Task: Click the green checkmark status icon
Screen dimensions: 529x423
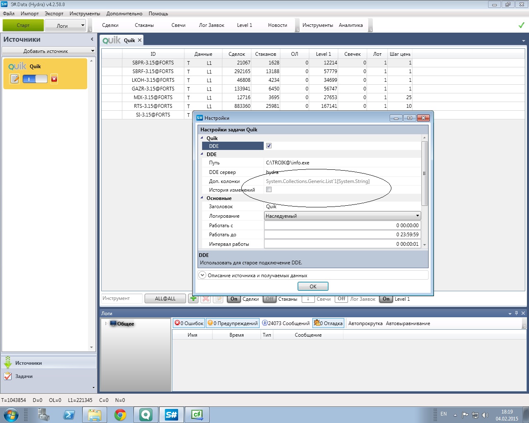Action: [522, 25]
